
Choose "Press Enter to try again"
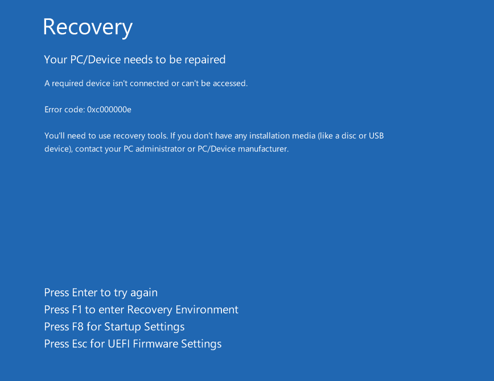click(101, 293)
